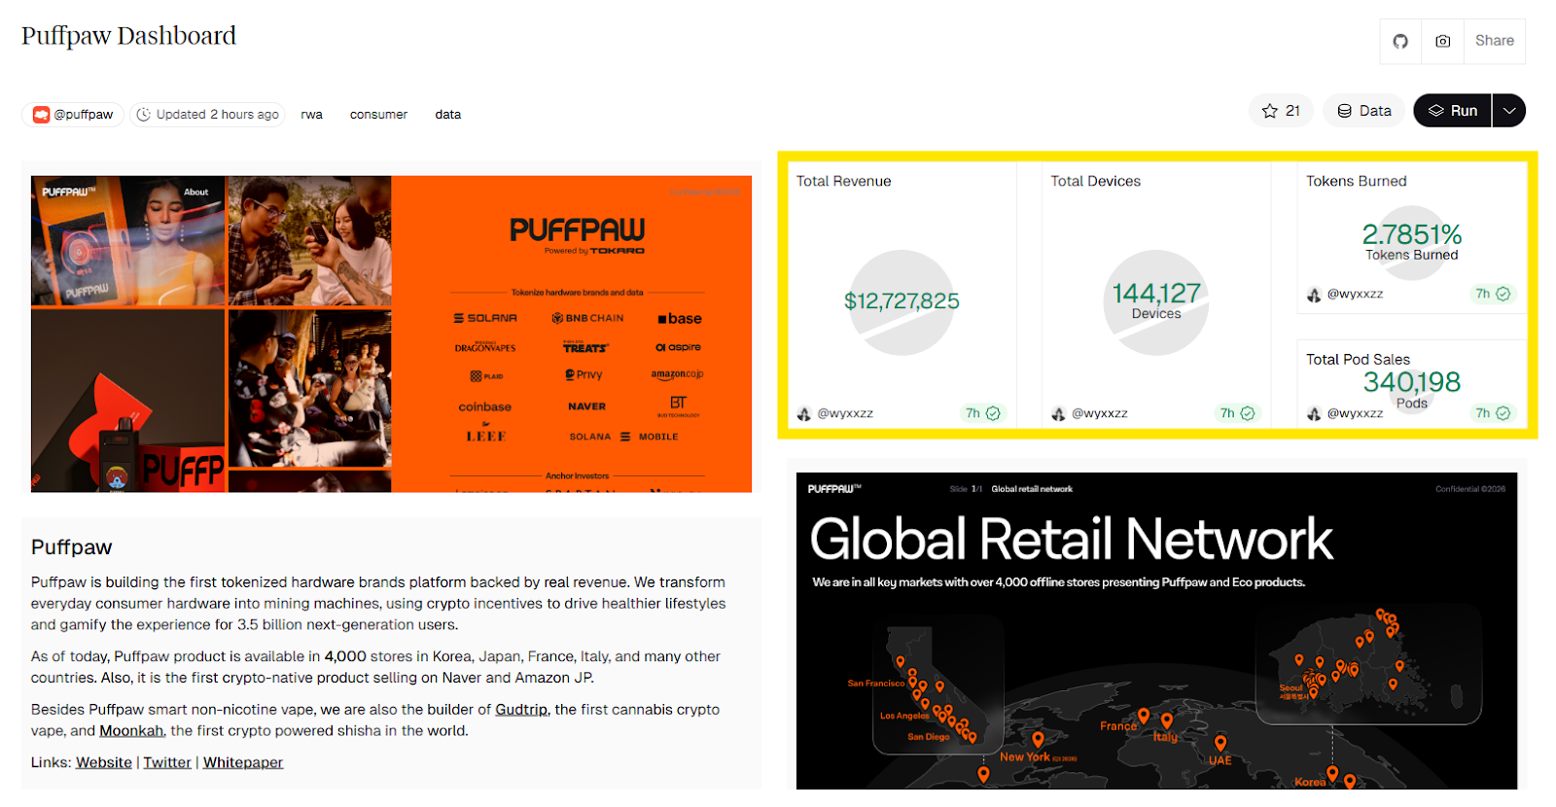Click the 340,198 pods value
Screen dimensions: 1556x807
click(1411, 382)
